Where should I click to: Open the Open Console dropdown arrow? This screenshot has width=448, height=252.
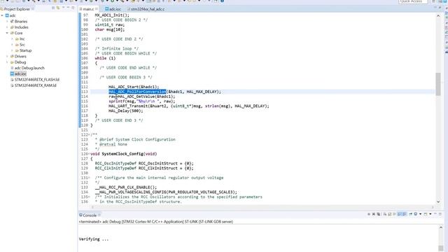click(430, 214)
